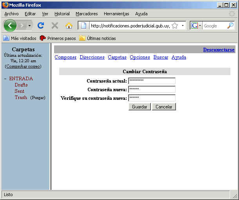239x200 pixels.
Task: Open the Marcadores menu
Action: tap(87, 14)
